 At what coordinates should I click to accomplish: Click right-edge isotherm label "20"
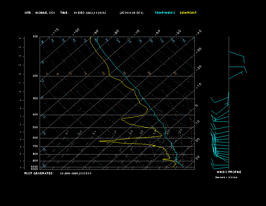[x=198, y=140]
